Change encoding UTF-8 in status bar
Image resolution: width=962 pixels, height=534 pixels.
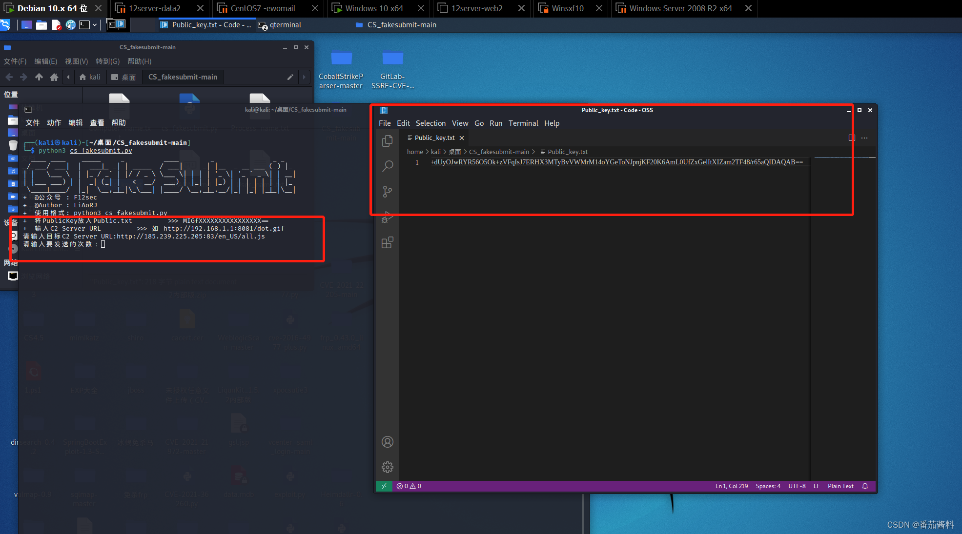click(x=797, y=486)
